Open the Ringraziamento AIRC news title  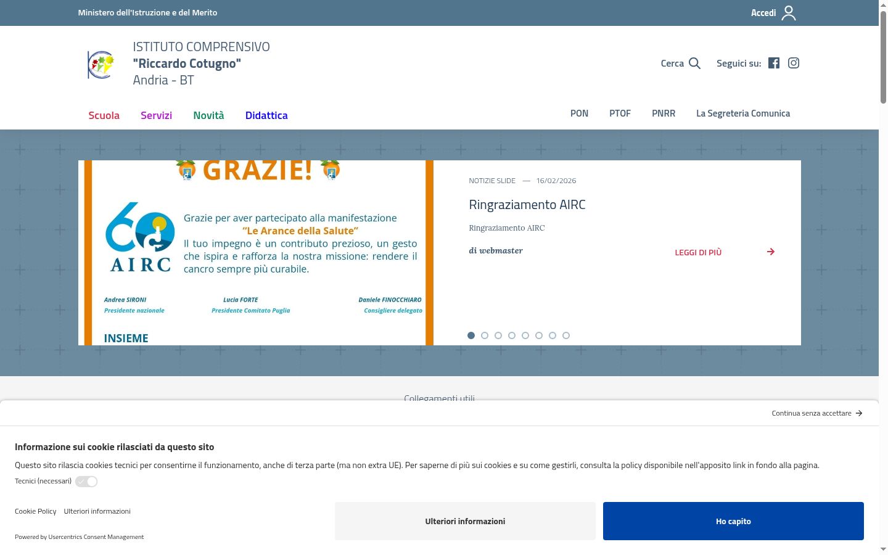[527, 205]
